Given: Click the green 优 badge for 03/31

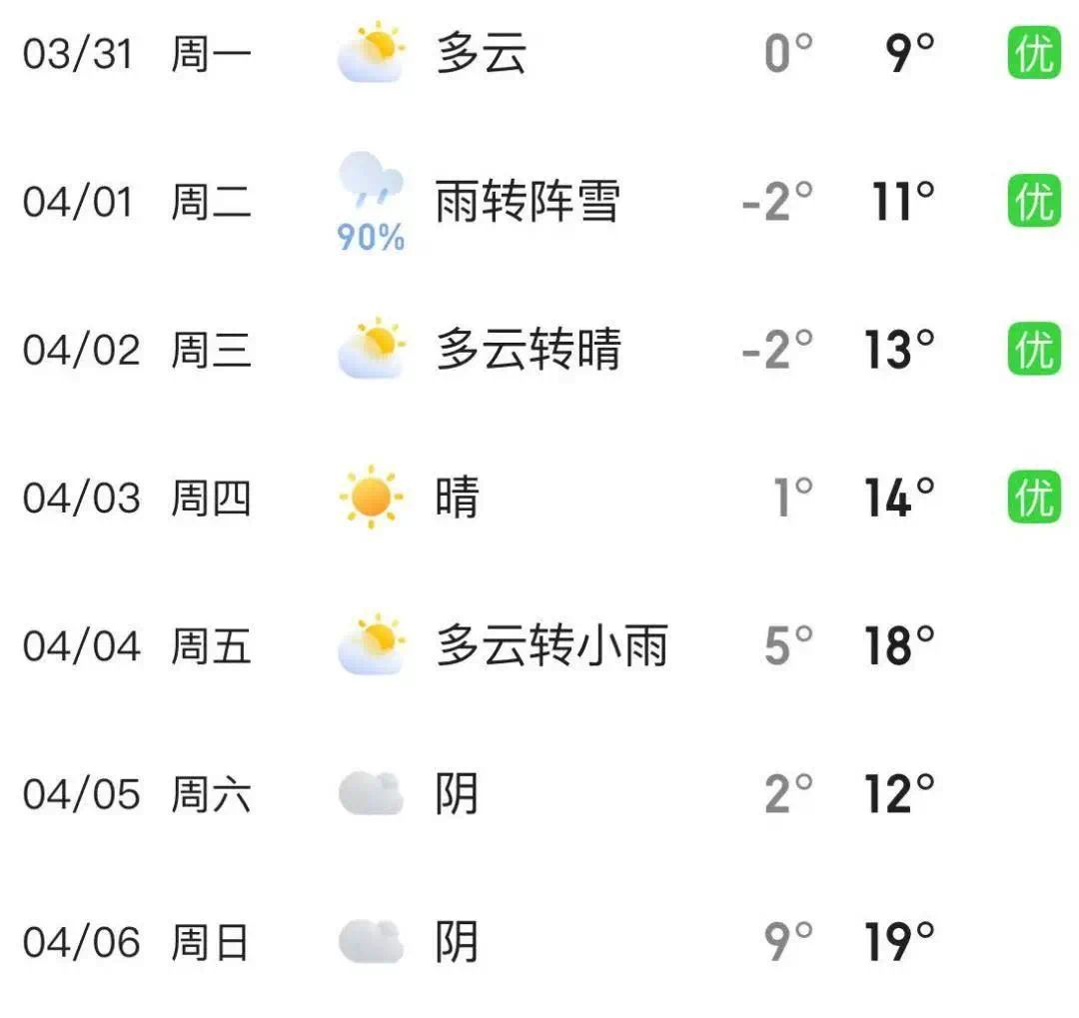Looking at the screenshot, I should coord(1034,53).
